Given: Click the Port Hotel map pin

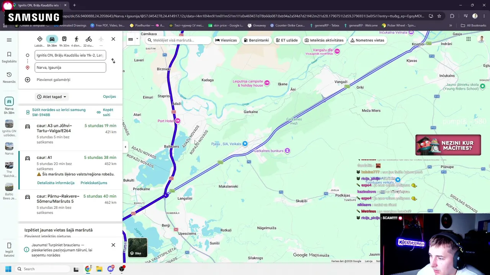Looking at the screenshot, I should pos(177,121).
